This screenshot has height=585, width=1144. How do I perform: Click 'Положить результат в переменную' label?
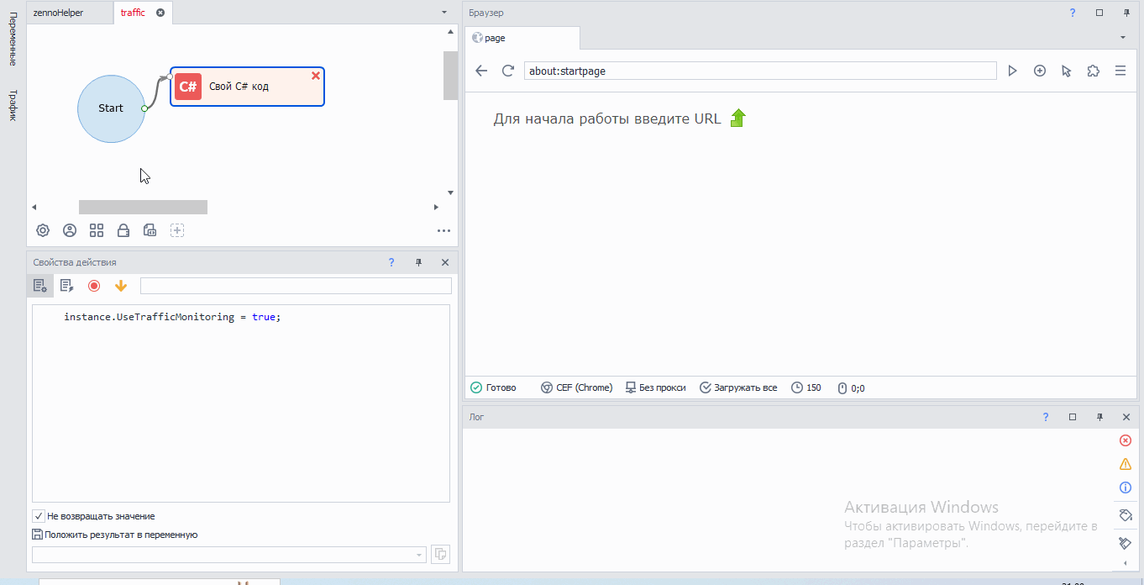pos(121,535)
